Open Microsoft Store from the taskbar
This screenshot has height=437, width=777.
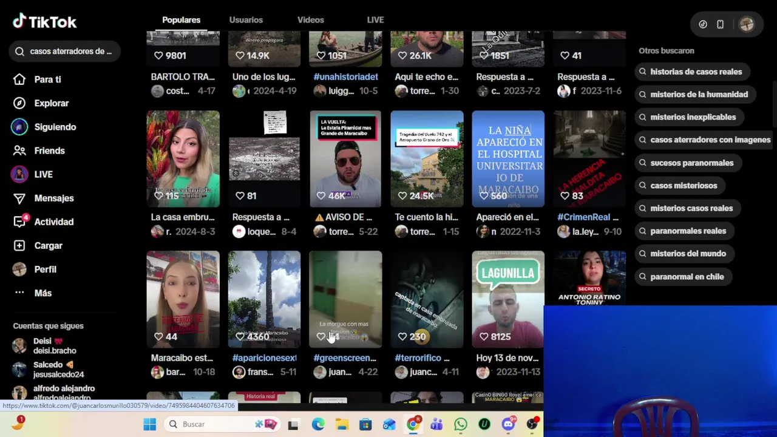[x=365, y=424]
